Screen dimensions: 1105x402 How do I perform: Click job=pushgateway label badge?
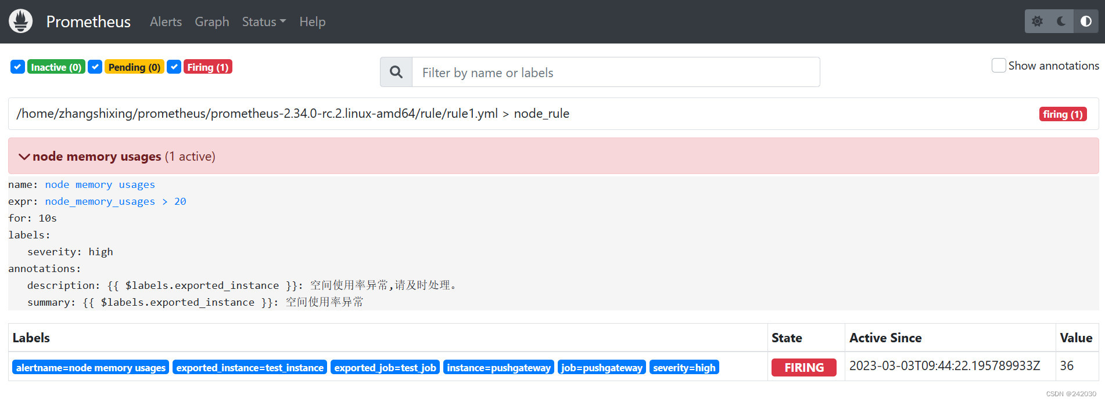click(x=602, y=367)
